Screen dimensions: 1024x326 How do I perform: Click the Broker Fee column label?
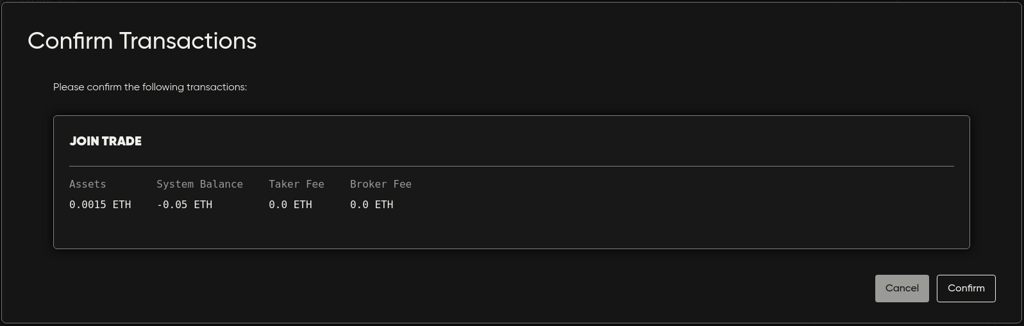pyautogui.click(x=380, y=184)
